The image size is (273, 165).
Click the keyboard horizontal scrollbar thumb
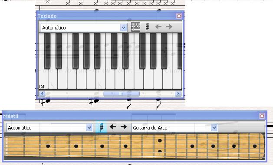122,94
